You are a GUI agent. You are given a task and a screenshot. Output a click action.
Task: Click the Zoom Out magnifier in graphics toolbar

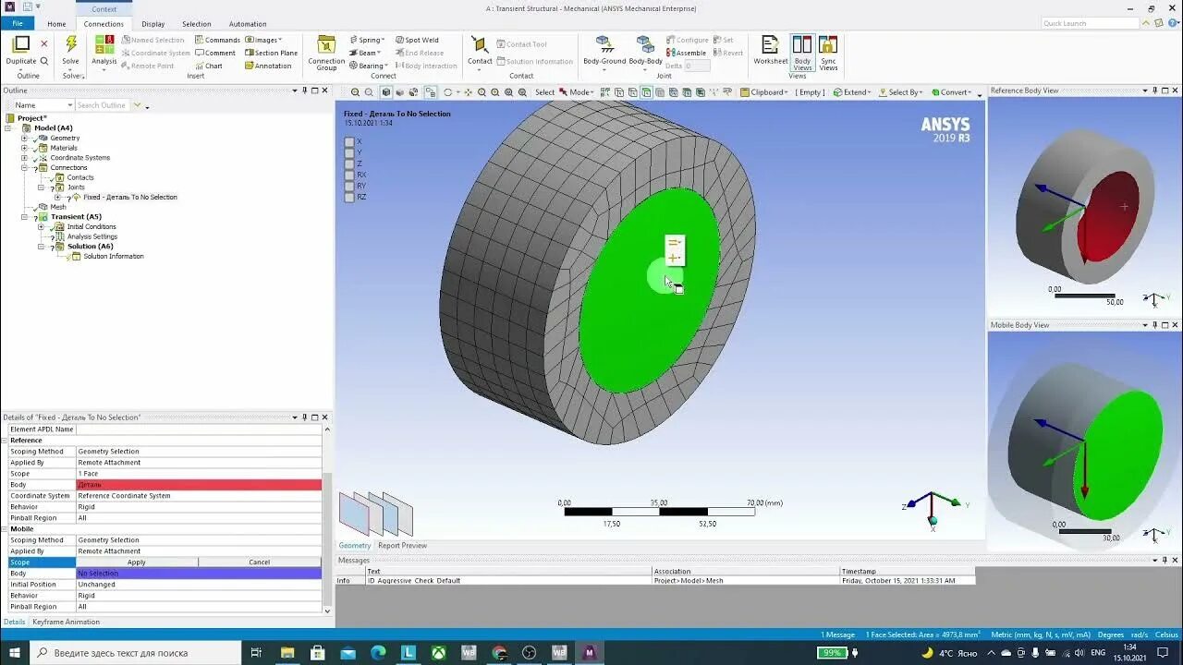pyautogui.click(x=369, y=92)
